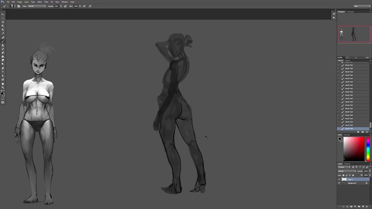The height and width of the screenshot is (209, 372).
Task: Create a new layer in Layers panel
Action: [363, 207]
